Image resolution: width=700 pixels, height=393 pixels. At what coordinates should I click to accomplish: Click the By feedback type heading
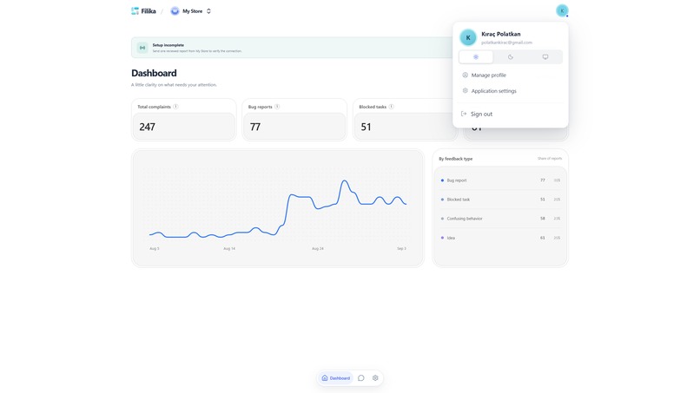[455, 159]
